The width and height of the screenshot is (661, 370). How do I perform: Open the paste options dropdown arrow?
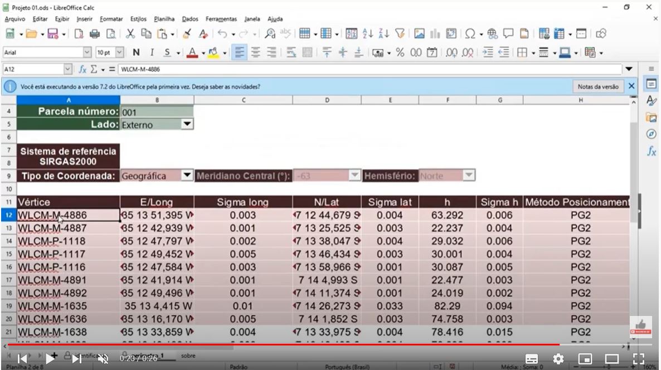click(x=172, y=35)
